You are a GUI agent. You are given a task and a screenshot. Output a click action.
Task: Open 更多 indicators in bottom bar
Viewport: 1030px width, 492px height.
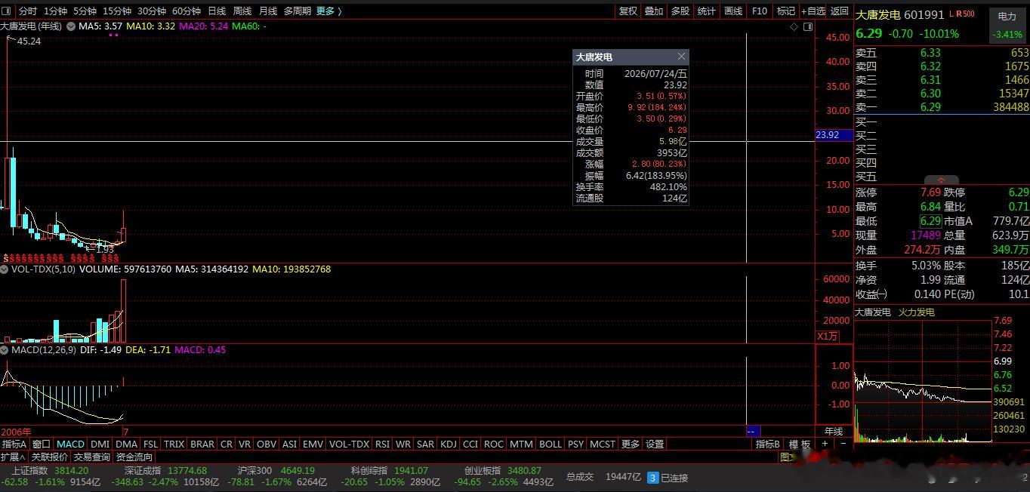631,444
